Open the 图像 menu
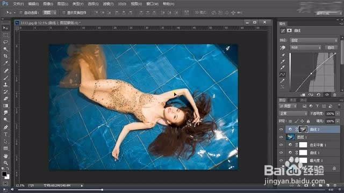 48,4
